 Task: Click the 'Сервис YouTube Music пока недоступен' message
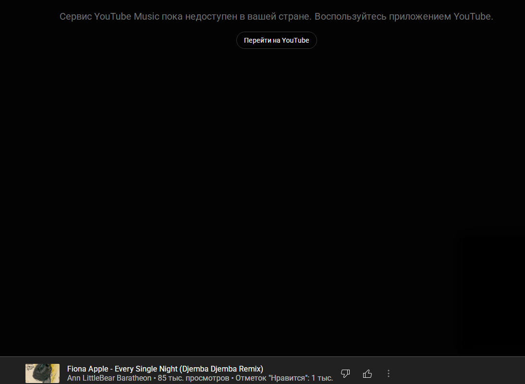[276, 16]
